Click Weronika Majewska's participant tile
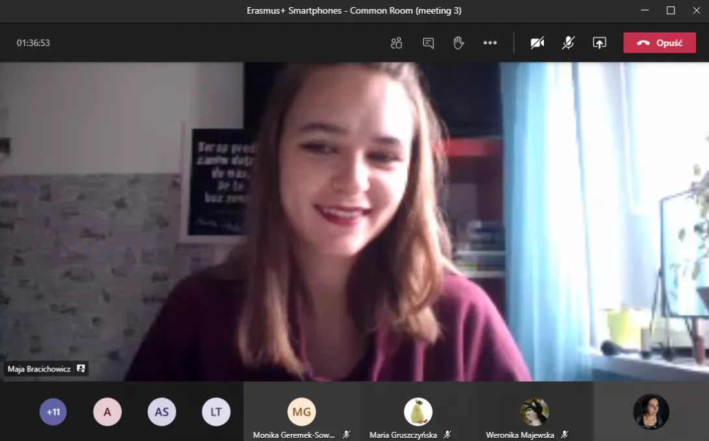This screenshot has height=441, width=709. [534, 412]
